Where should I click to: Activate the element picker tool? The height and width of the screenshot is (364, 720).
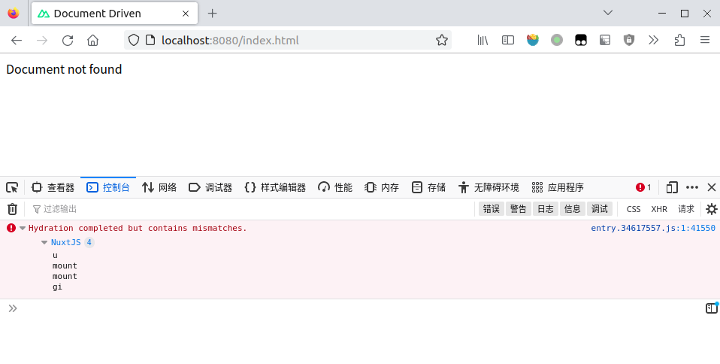[x=12, y=187]
